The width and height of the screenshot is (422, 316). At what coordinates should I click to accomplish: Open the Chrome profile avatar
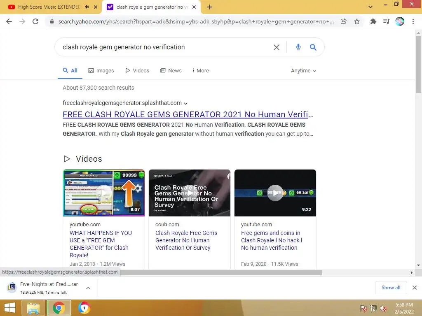click(400, 21)
